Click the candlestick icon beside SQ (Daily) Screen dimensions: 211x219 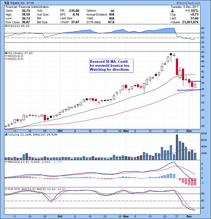(x=6, y=53)
